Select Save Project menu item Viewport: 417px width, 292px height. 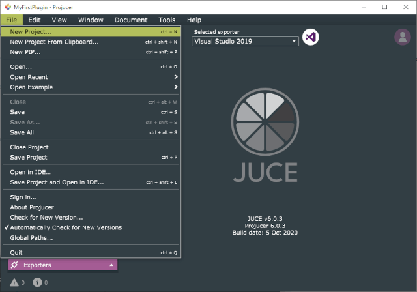(x=91, y=158)
